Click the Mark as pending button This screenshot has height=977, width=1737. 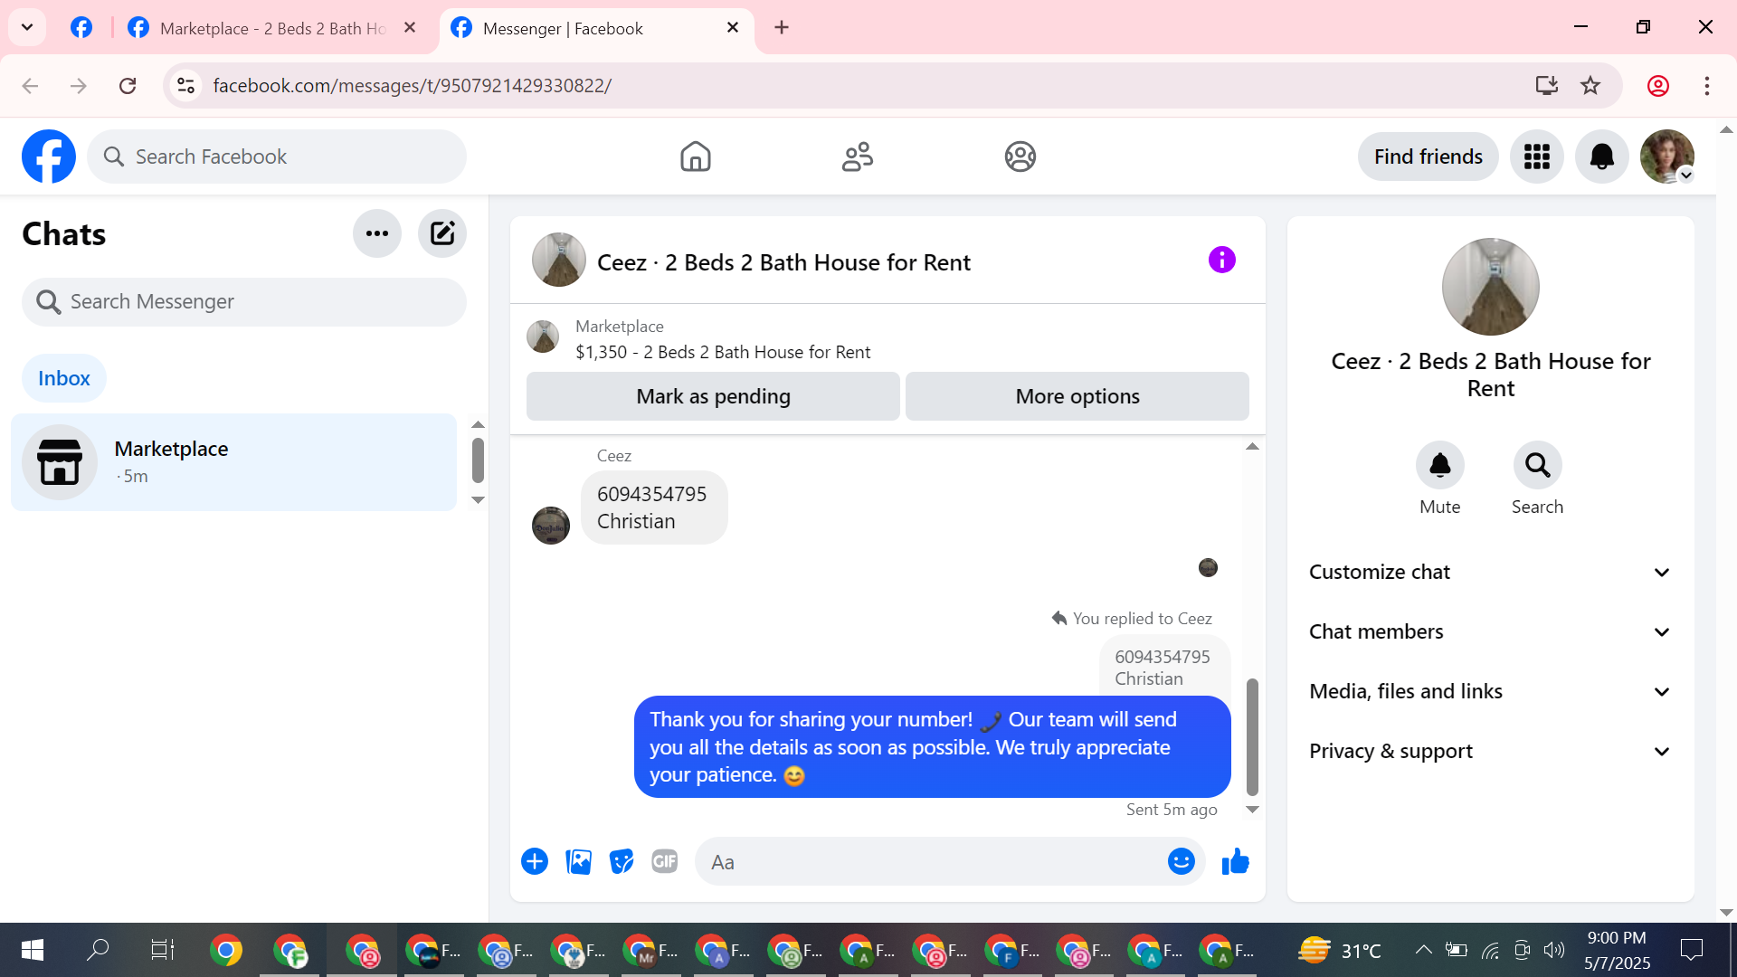tap(713, 396)
